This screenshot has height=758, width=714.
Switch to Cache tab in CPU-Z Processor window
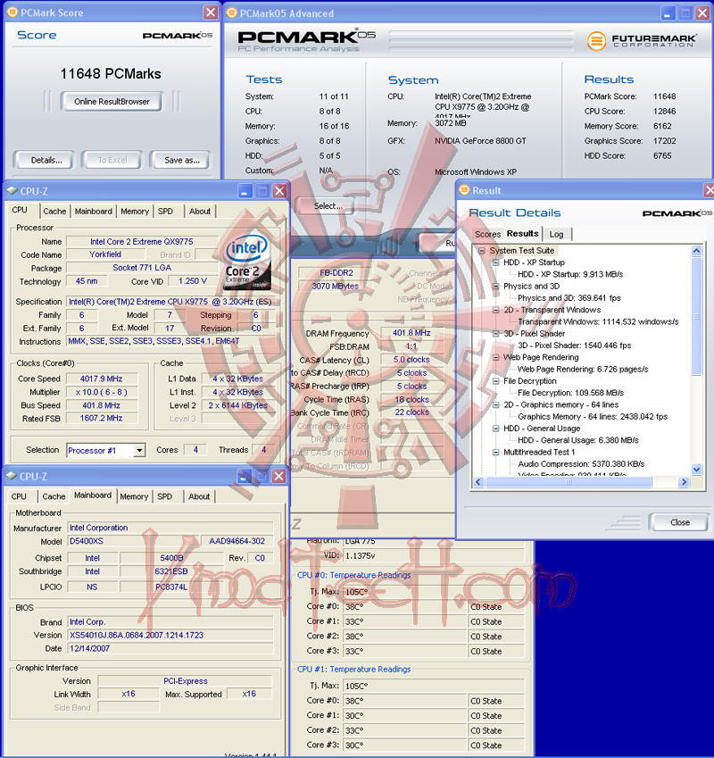click(54, 212)
